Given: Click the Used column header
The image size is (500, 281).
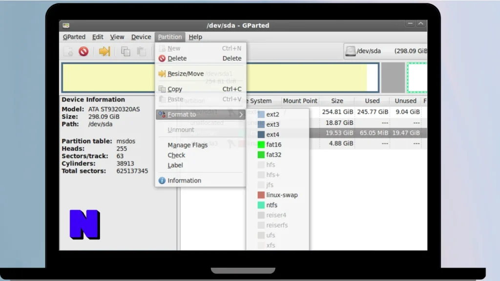Looking at the screenshot, I should (372, 101).
